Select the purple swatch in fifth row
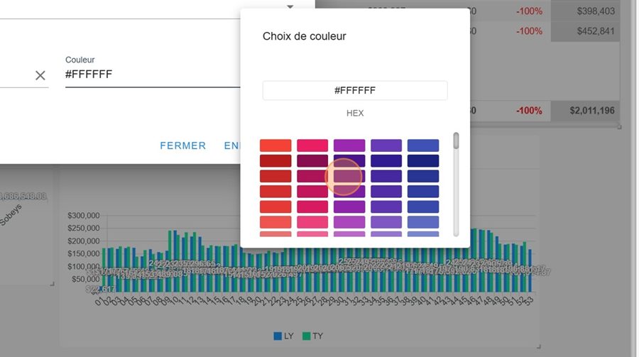Screen dimensions: 639x357 pos(349,207)
